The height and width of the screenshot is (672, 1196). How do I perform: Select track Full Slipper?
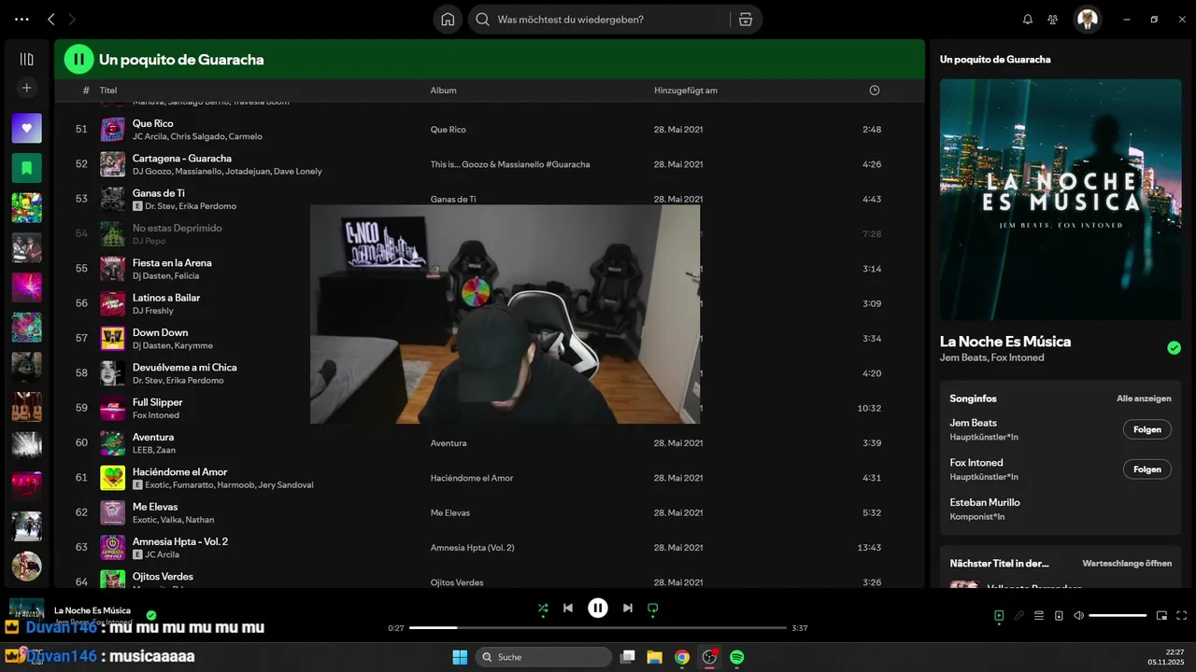(x=158, y=402)
